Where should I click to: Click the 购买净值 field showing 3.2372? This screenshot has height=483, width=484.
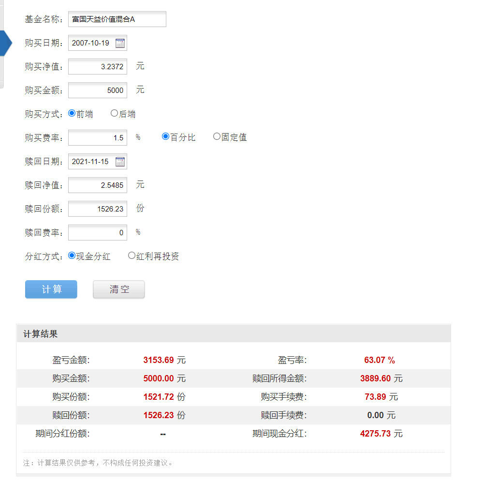(x=98, y=66)
